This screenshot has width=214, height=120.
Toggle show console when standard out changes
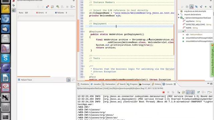(188, 92)
